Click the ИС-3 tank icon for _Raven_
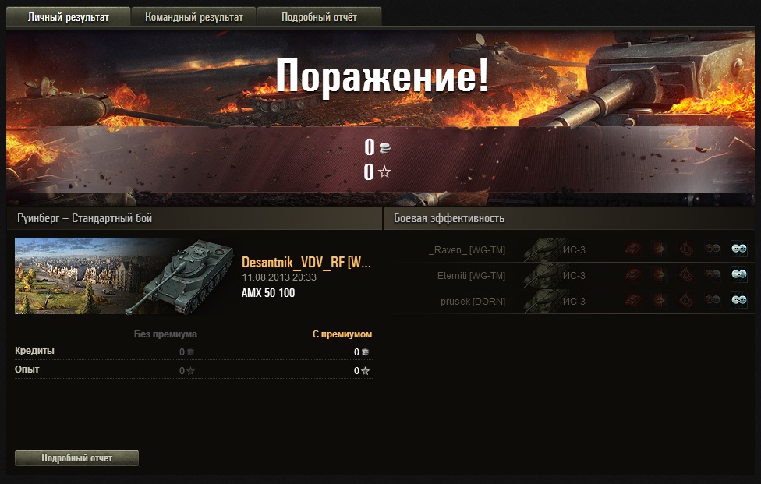This screenshot has width=761, height=484. tap(546, 249)
